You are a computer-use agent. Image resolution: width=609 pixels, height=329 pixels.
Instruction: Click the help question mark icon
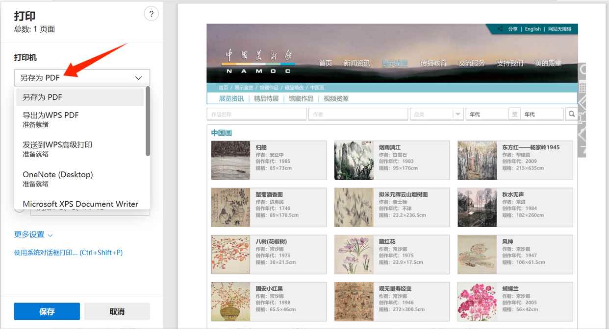[x=152, y=14]
